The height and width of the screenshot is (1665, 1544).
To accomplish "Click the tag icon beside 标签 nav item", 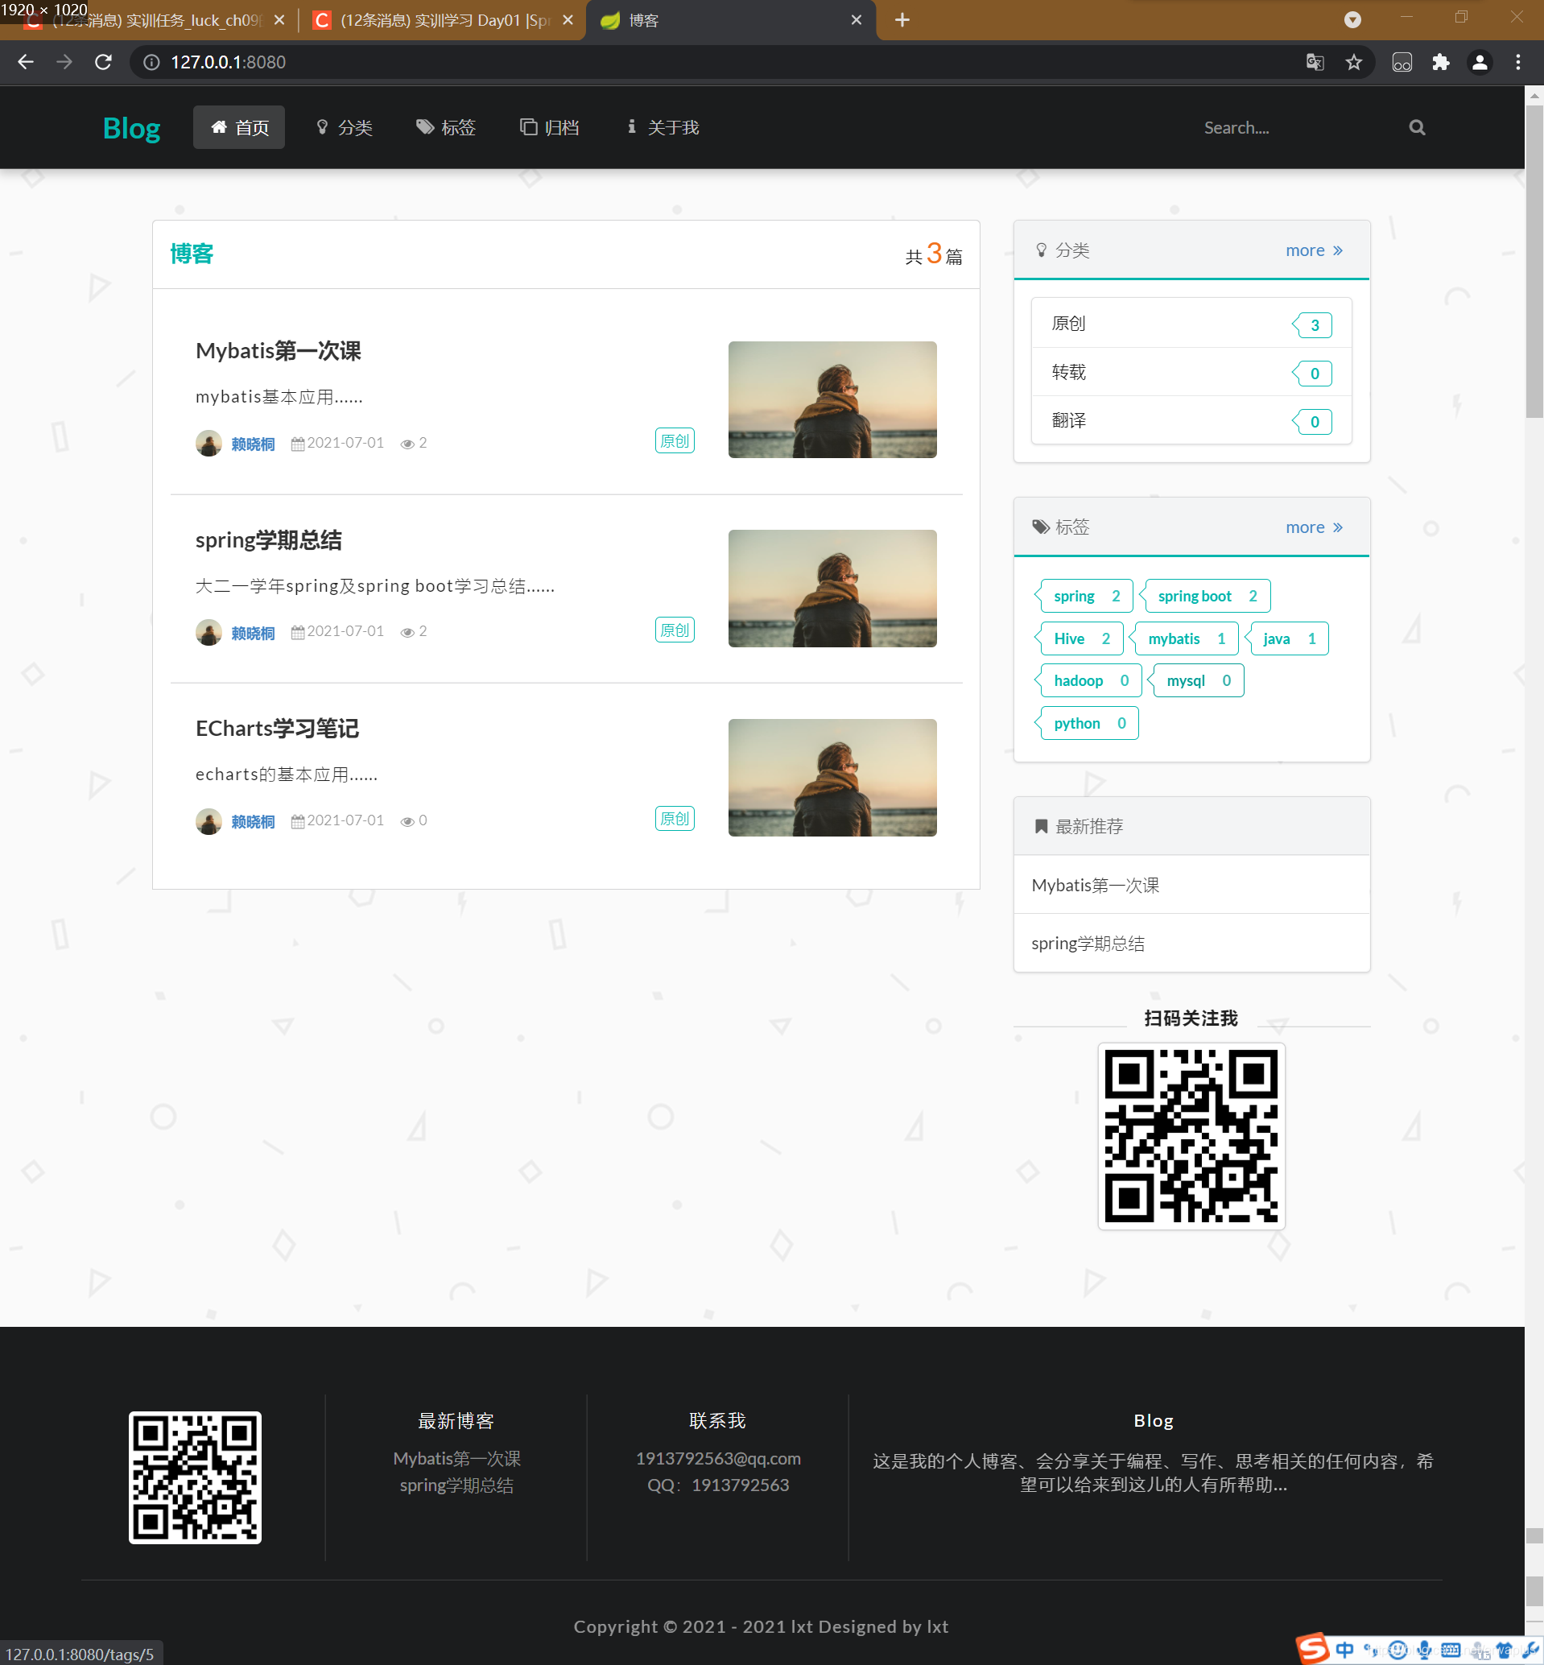I will point(425,127).
